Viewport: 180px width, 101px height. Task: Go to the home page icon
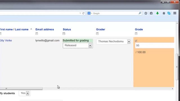pos(164,13)
